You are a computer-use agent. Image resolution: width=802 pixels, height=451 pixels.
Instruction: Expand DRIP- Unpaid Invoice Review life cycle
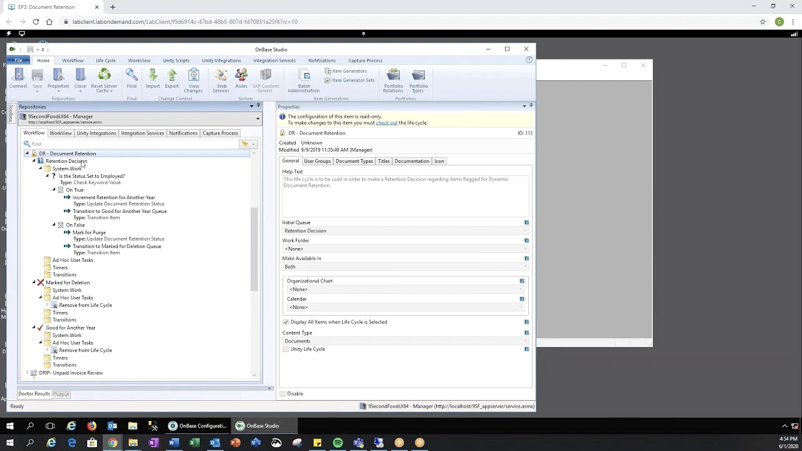coord(27,373)
